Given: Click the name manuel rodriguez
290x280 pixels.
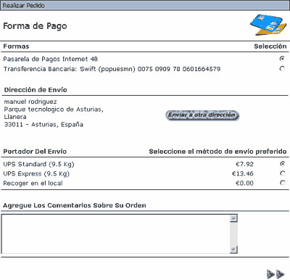Looking at the screenshot, I should pos(30,102).
